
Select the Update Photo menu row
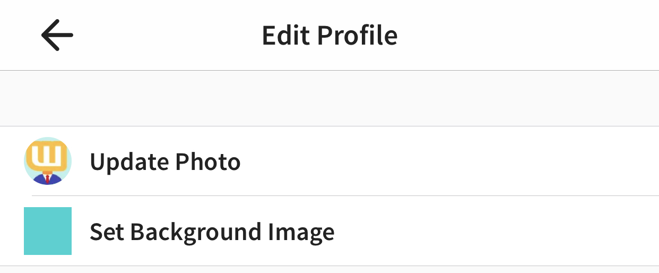pos(329,161)
